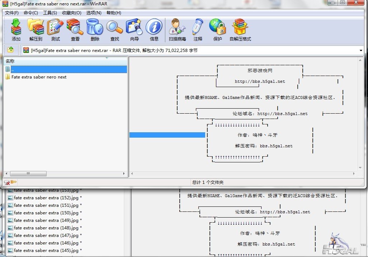The image size is (368, 257).
Task: Expand the archive path dropdown arrow
Action: tap(361, 51)
